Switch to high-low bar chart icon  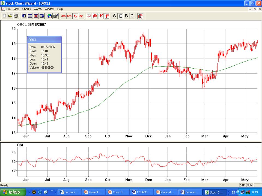[95, 16]
